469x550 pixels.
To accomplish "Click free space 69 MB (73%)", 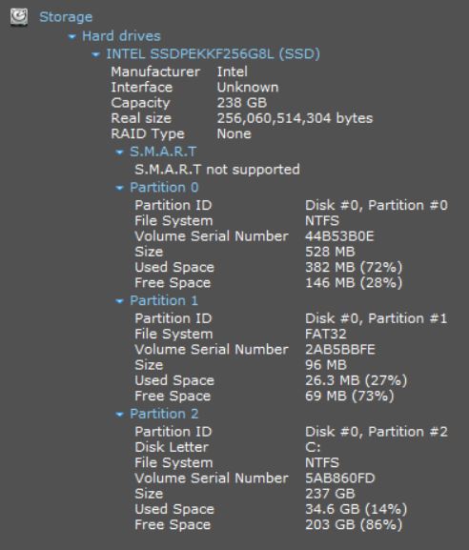I will coord(350,396).
